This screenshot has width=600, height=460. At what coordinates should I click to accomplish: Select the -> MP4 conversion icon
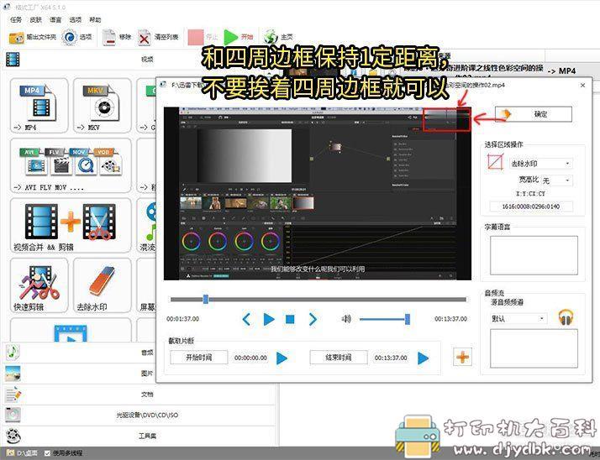[x=39, y=106]
